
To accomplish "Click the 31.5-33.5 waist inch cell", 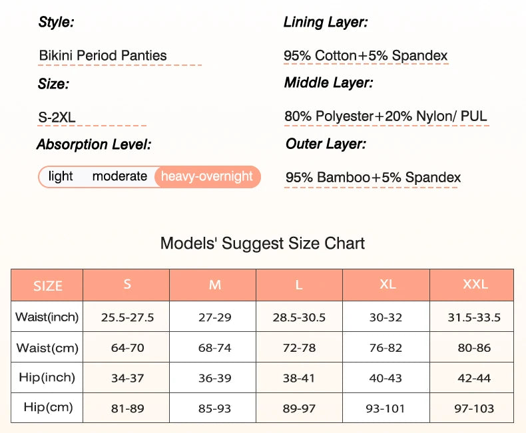I will (x=474, y=317).
